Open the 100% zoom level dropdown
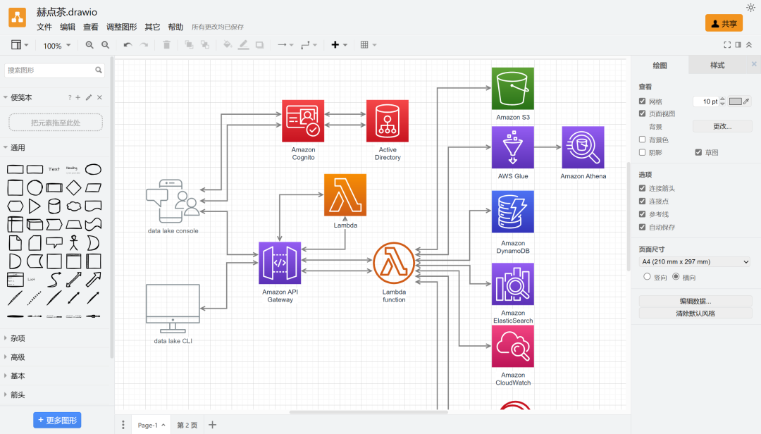Image resolution: width=761 pixels, height=434 pixels. pos(57,45)
